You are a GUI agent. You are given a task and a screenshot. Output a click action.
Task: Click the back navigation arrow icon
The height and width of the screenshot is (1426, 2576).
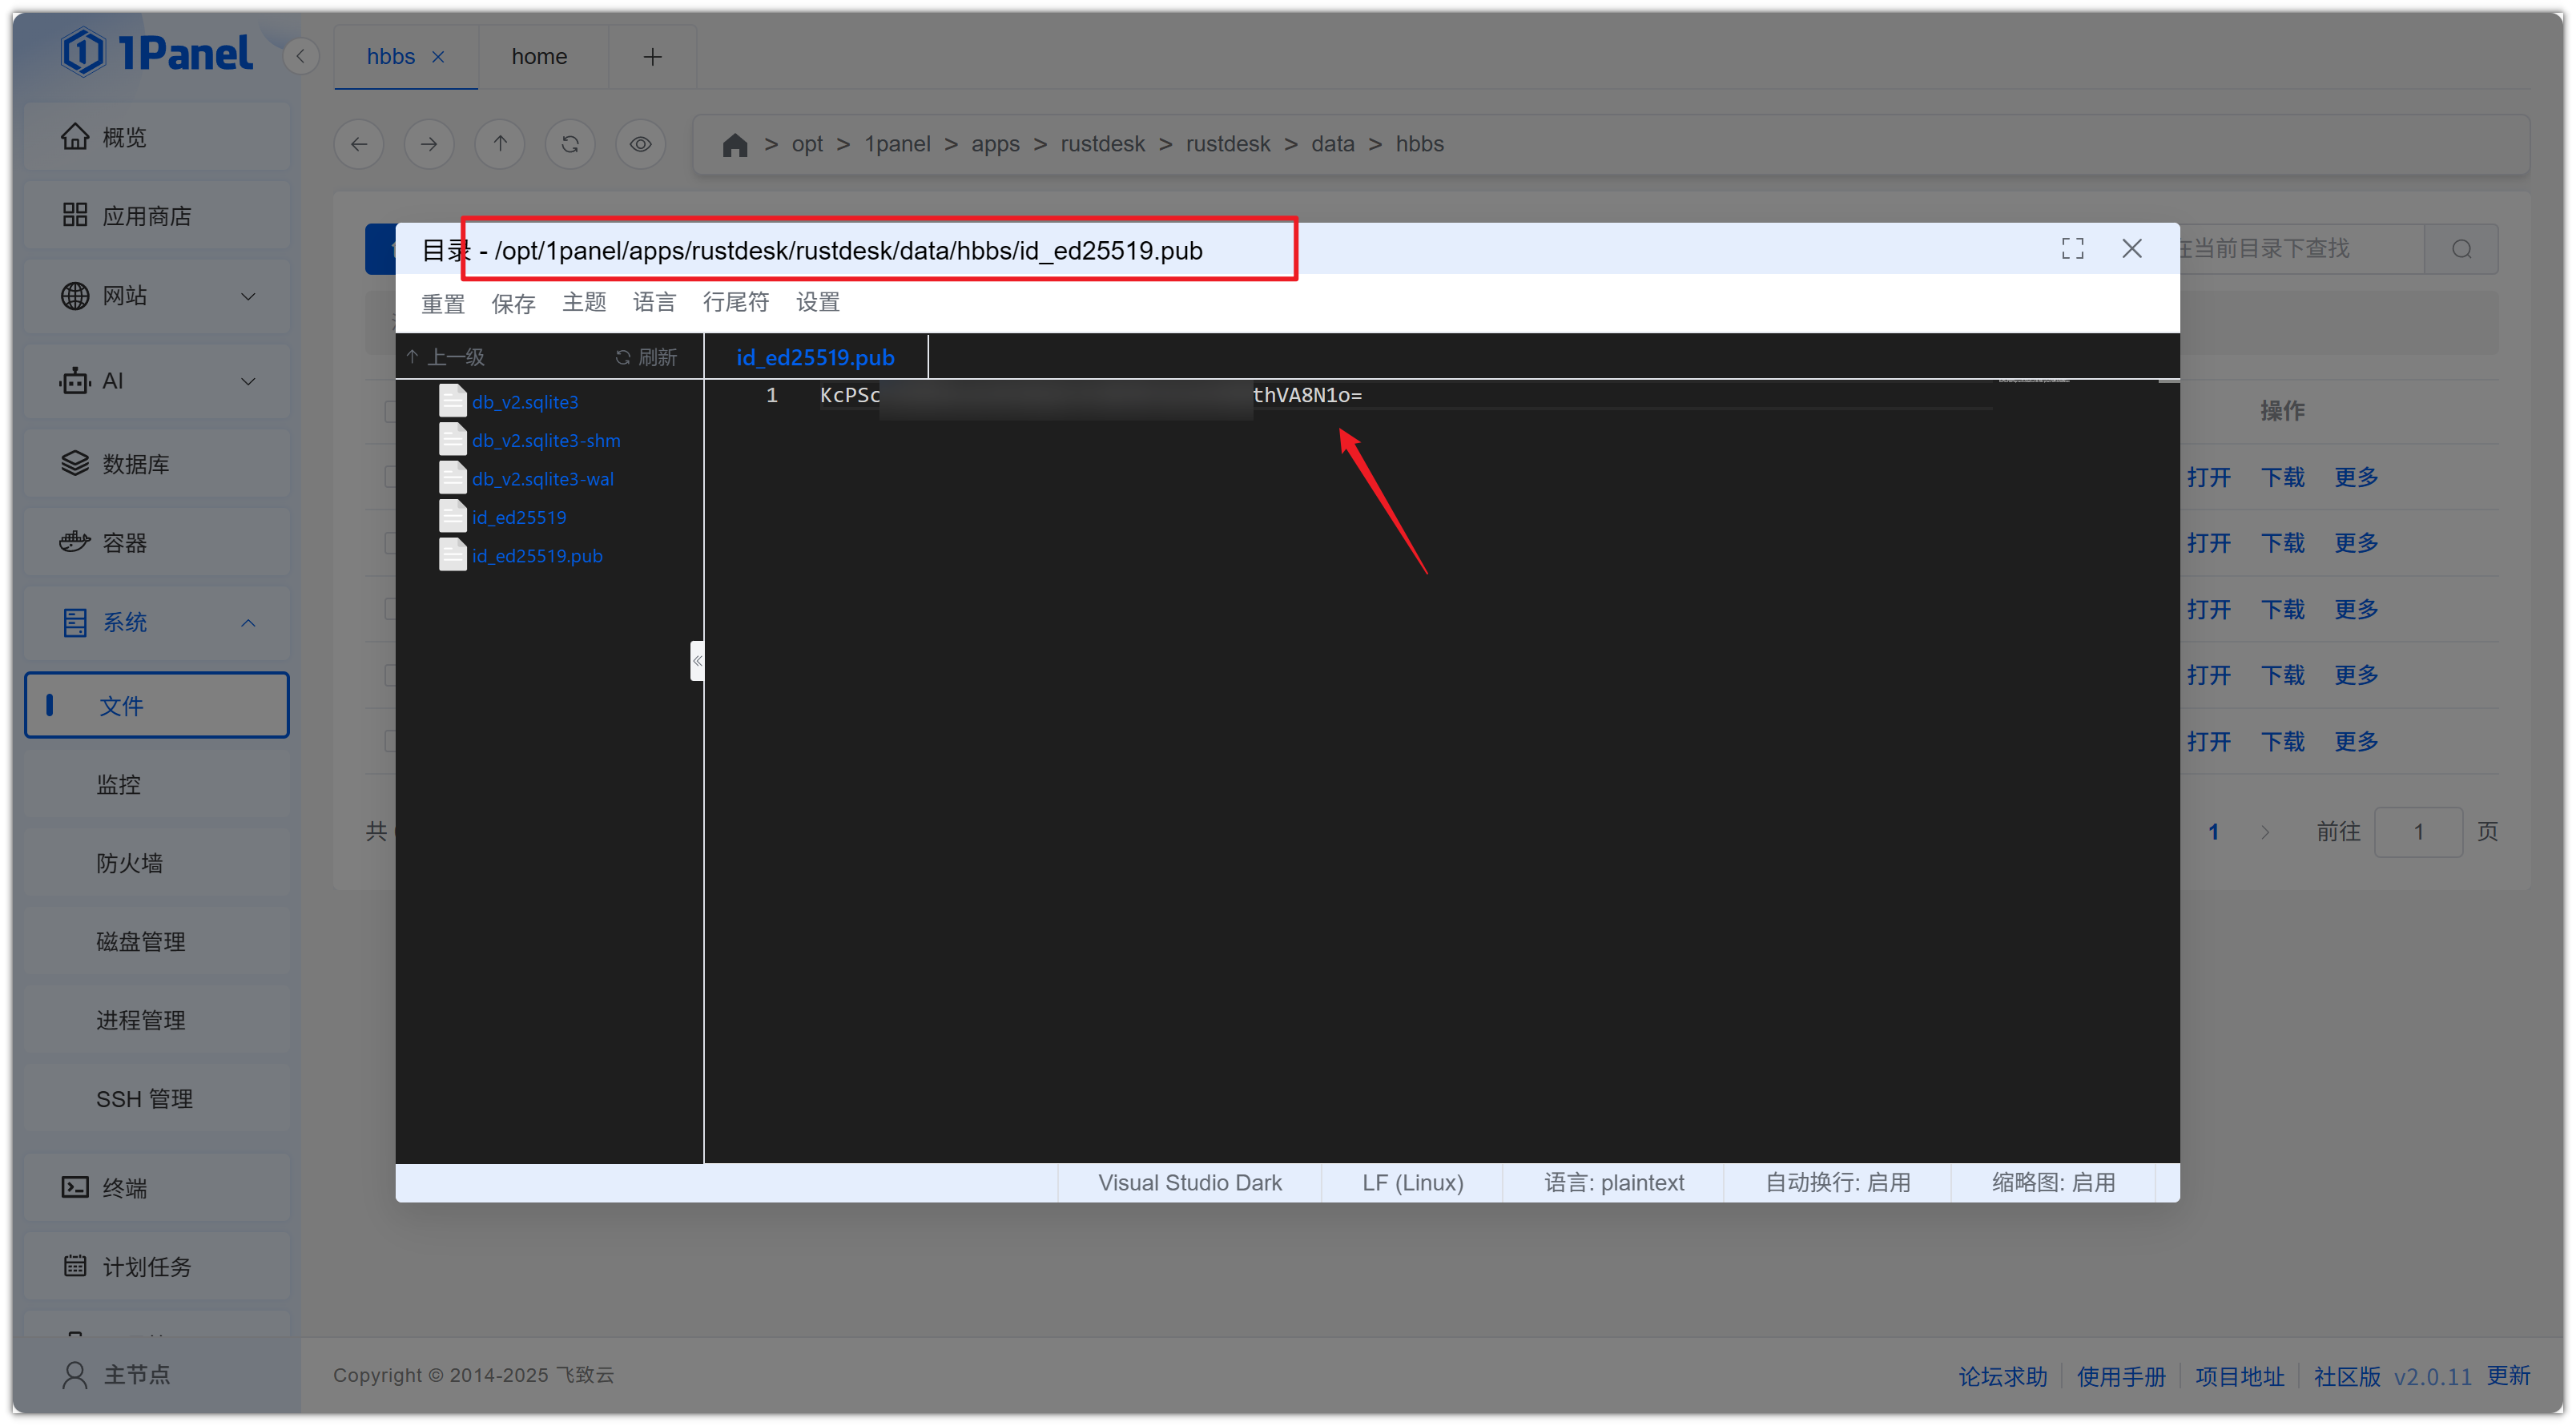coord(359,144)
